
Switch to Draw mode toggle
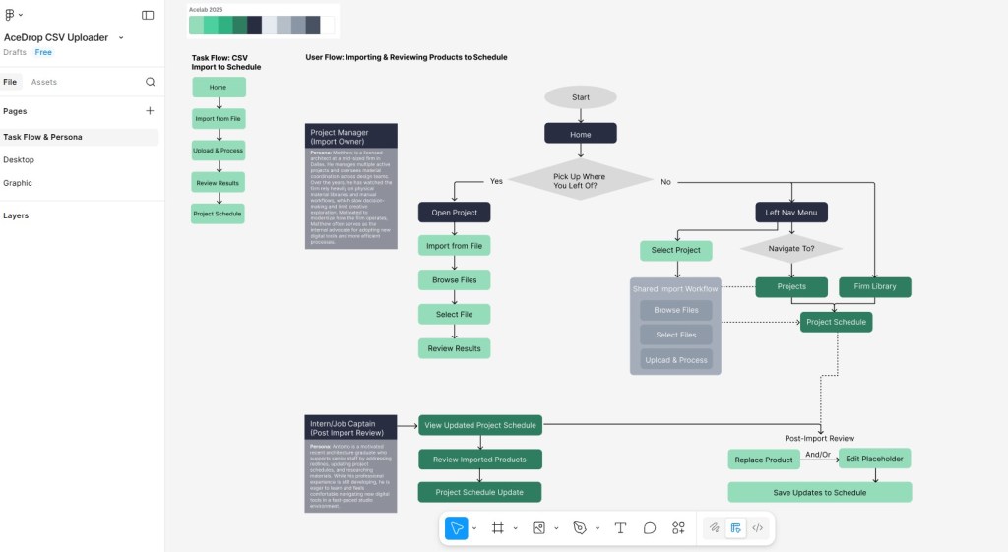(715, 528)
